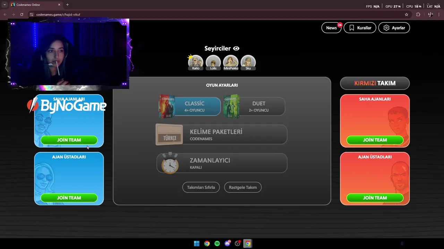View site information icon in address bar
Screen dimensions: 444x249
tap(32, 15)
